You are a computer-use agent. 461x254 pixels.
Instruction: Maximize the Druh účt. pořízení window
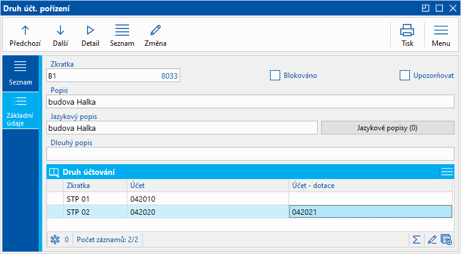coord(439,8)
